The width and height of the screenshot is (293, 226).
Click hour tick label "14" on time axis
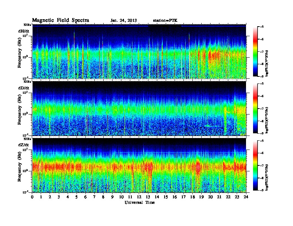[157, 197]
